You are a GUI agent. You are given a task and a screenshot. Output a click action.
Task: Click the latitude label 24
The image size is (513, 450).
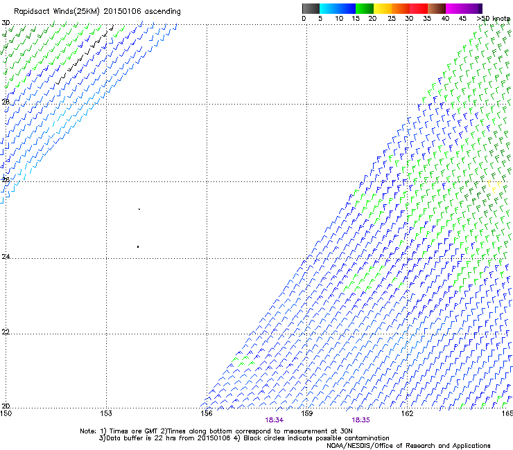point(6,257)
